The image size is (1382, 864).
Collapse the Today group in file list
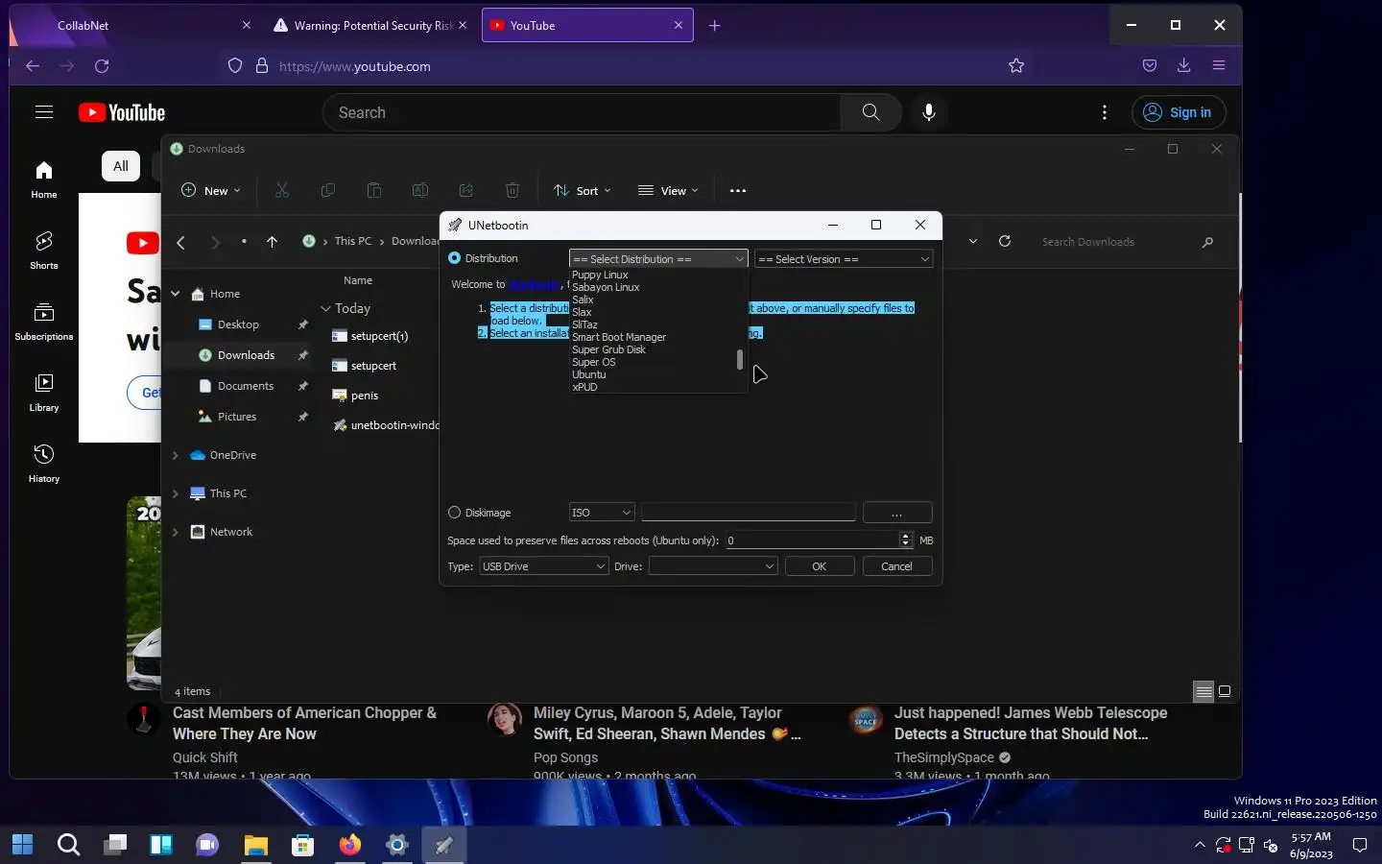[325, 308]
